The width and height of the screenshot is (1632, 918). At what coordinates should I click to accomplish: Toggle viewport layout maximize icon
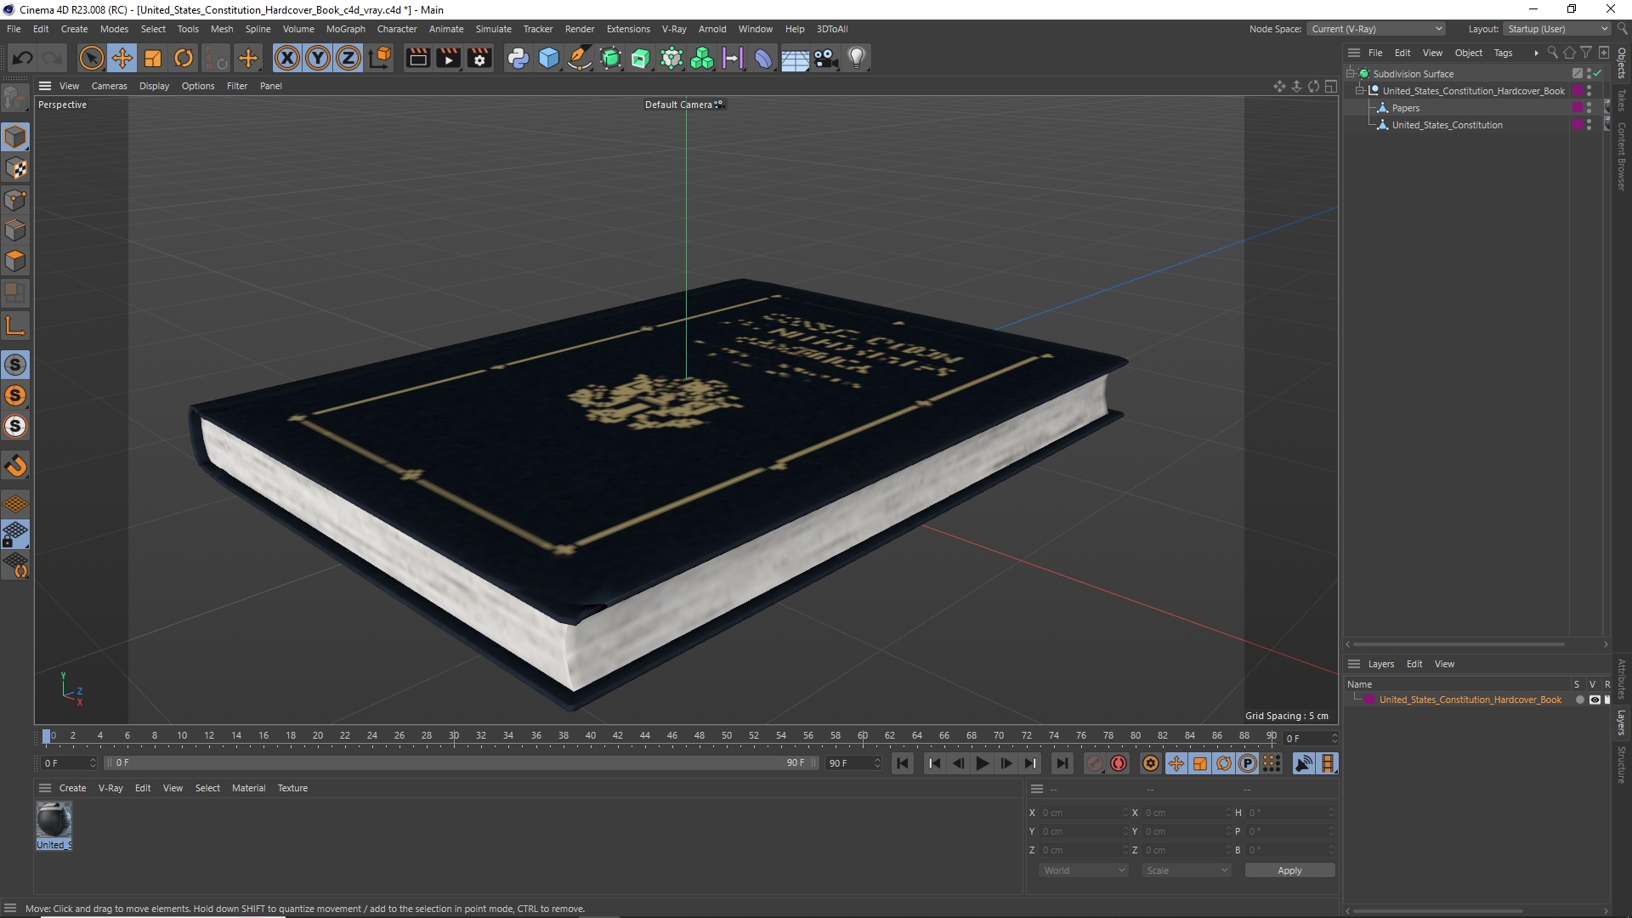tap(1330, 86)
